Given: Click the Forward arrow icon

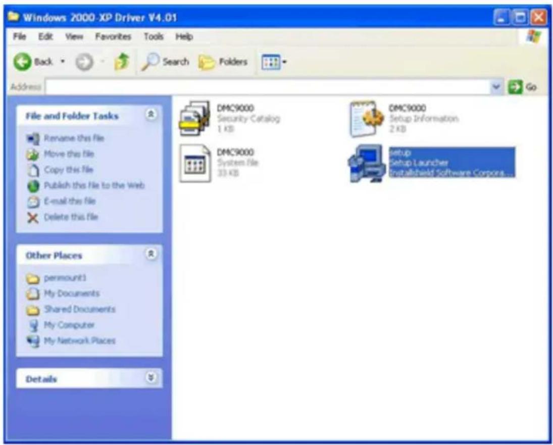Looking at the screenshot, I should (84, 63).
